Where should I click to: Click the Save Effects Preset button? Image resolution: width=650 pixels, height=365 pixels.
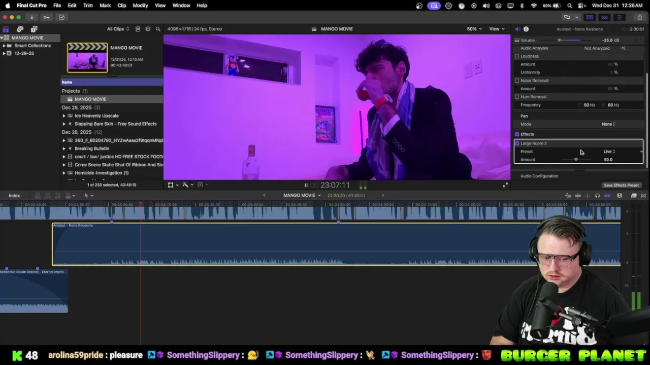click(x=621, y=185)
